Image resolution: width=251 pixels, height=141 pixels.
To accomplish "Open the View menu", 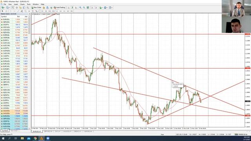I will [x=10, y=4].
